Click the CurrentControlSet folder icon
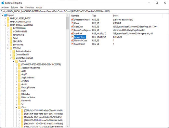Image resolution: width=169 pixels, height=128 pixels. click(14, 58)
